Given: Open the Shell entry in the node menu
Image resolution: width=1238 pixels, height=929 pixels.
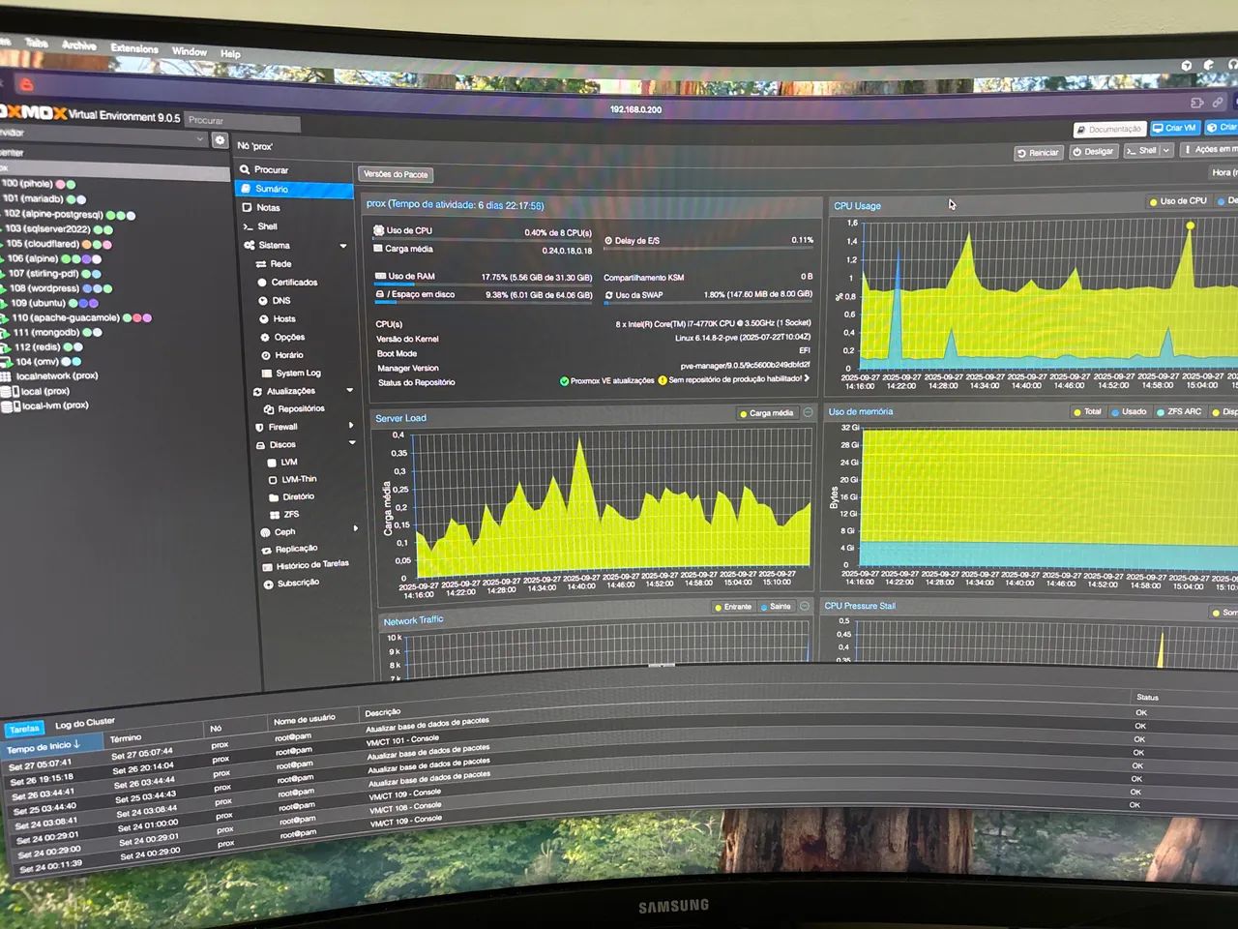Looking at the screenshot, I should point(267,226).
